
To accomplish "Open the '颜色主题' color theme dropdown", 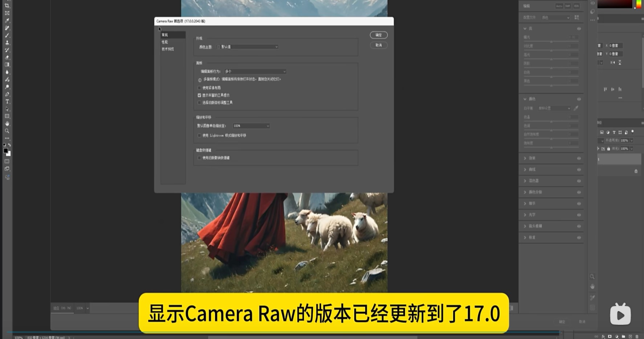I will 248,47.
